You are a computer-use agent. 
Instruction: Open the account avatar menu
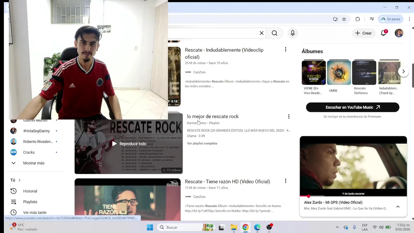click(399, 33)
